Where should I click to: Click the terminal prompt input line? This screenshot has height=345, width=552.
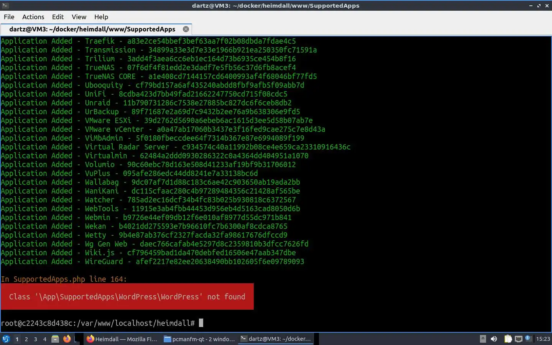tap(102, 323)
